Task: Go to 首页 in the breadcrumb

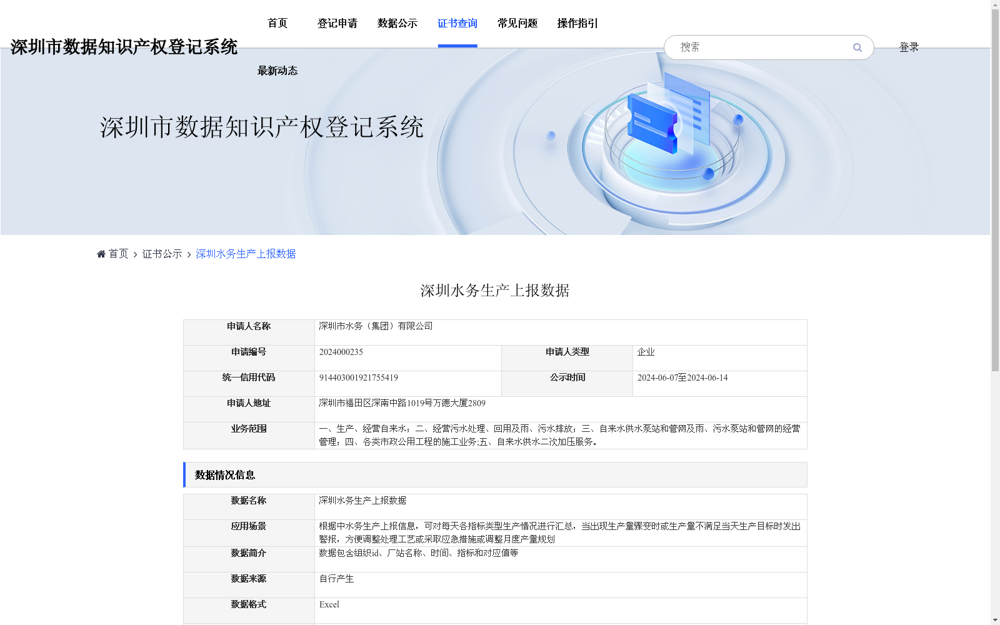Action: [x=118, y=254]
